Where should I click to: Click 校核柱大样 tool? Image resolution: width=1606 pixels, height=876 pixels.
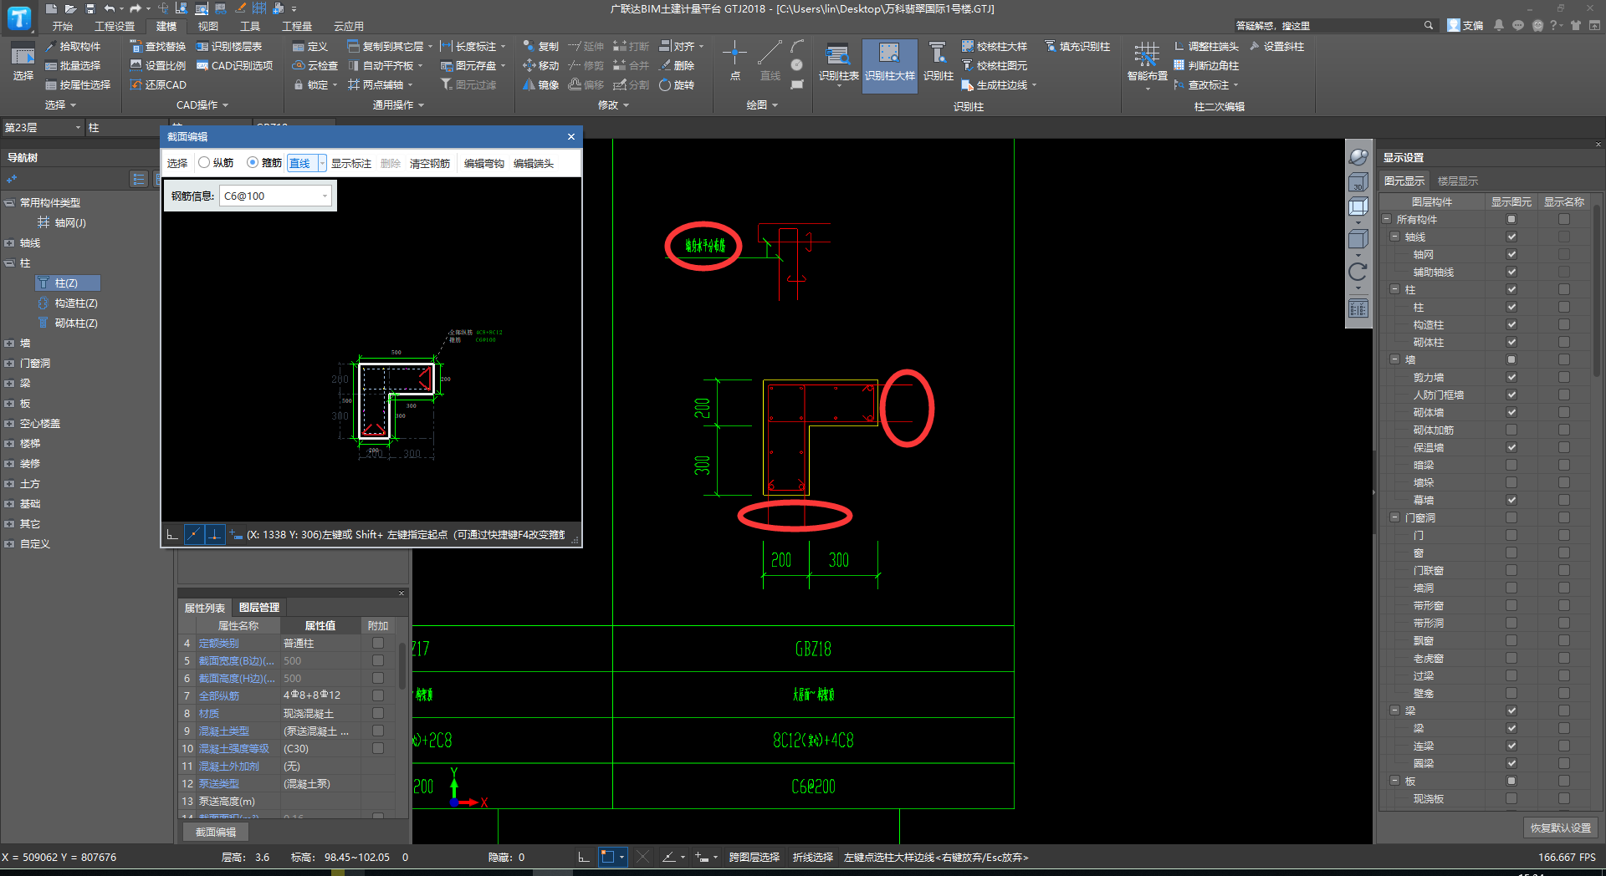pyautogui.click(x=995, y=47)
